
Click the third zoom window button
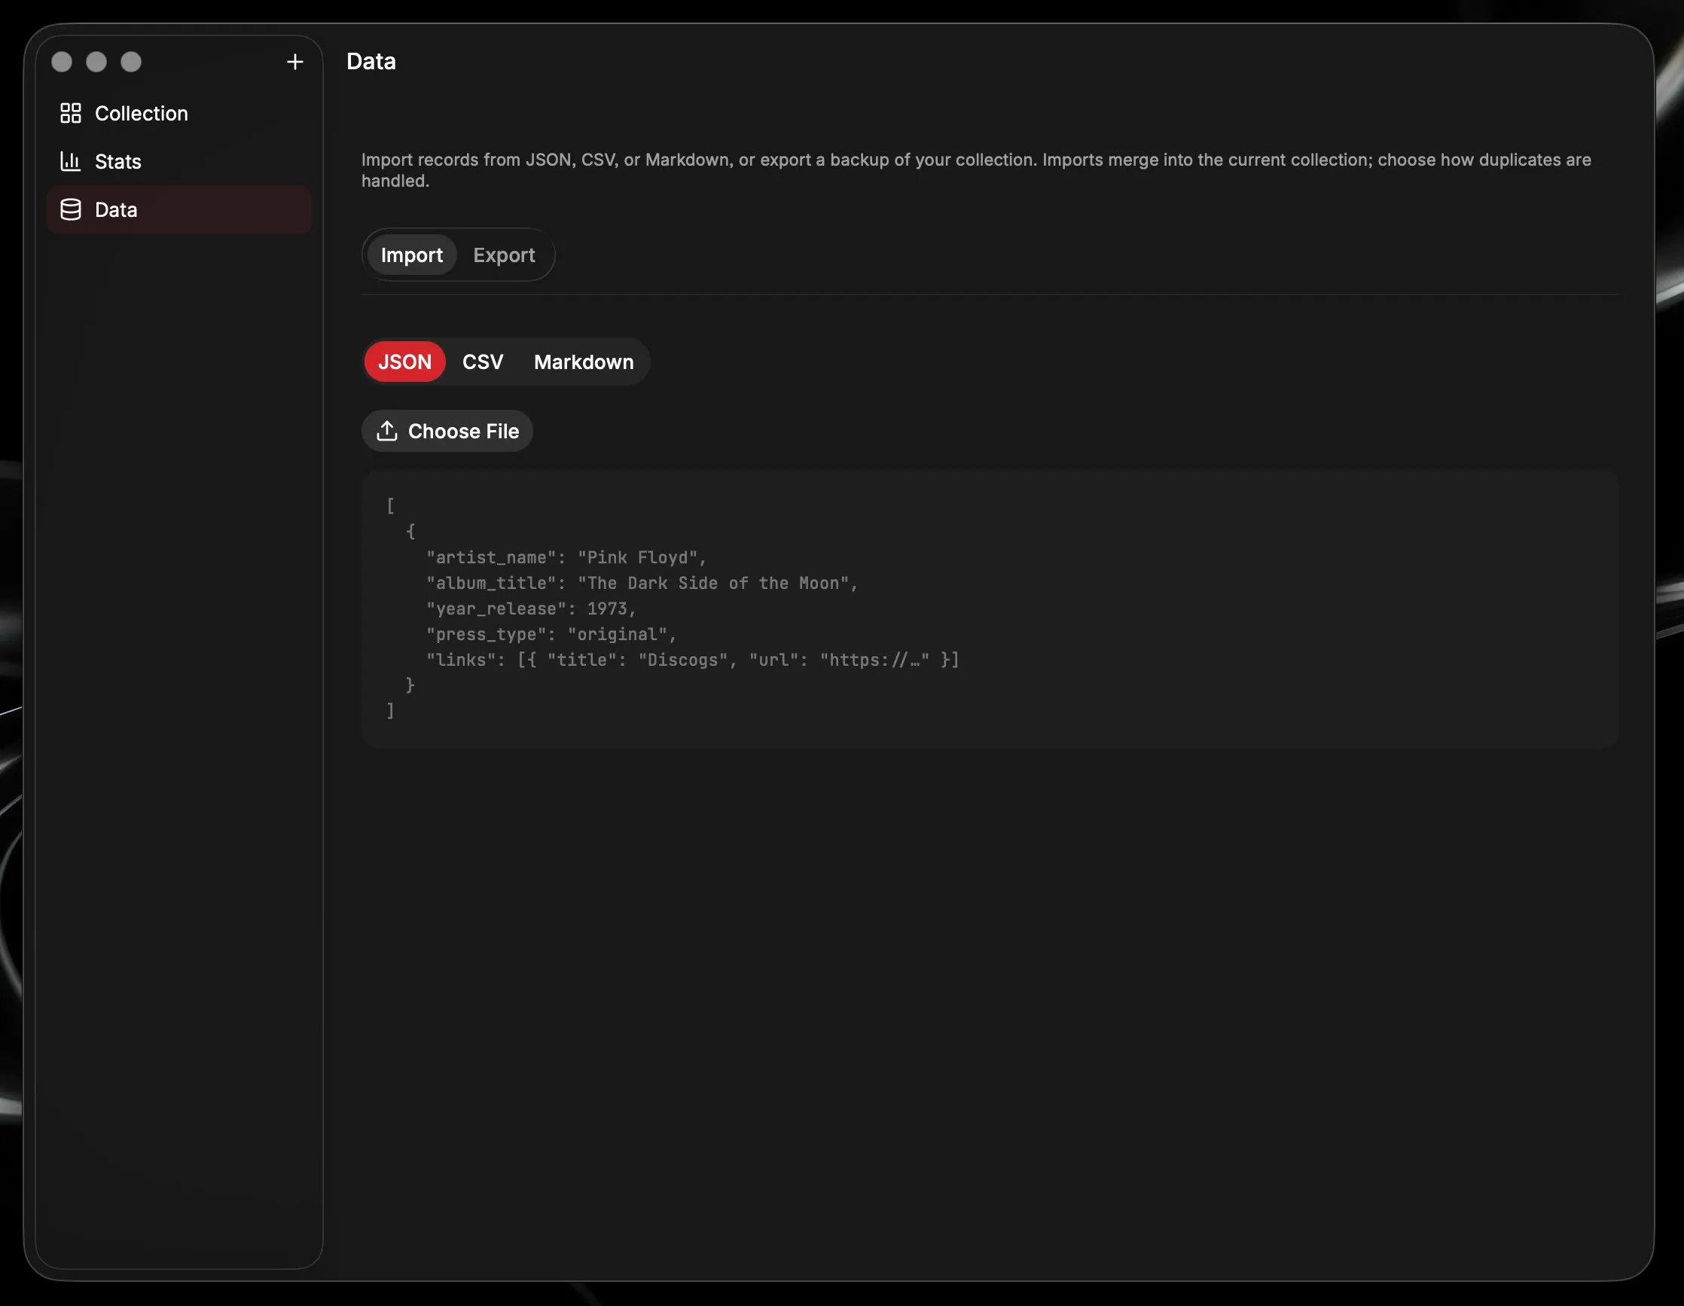131,62
